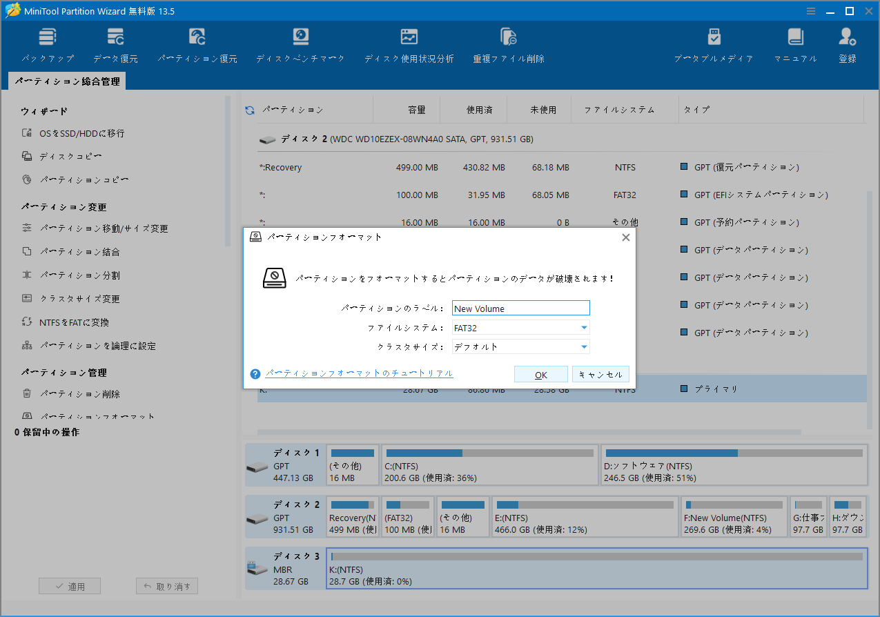Click the 適用 apply button
Image resolution: width=880 pixels, height=617 pixels.
click(x=69, y=585)
